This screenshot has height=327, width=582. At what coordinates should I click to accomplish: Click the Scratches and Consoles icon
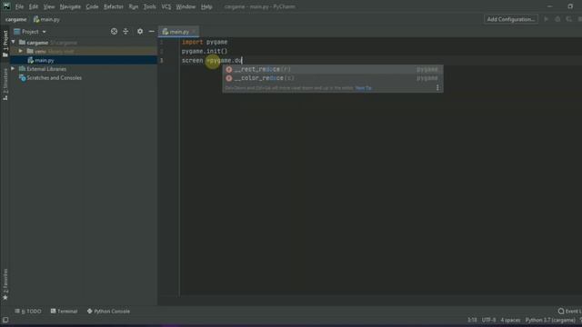click(22, 78)
